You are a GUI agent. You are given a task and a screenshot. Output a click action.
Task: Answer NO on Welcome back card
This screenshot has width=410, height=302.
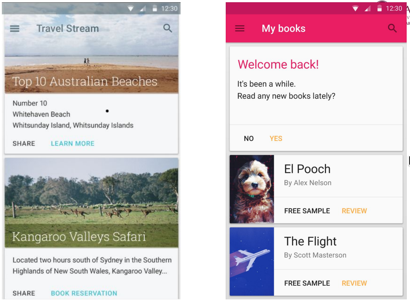click(249, 138)
